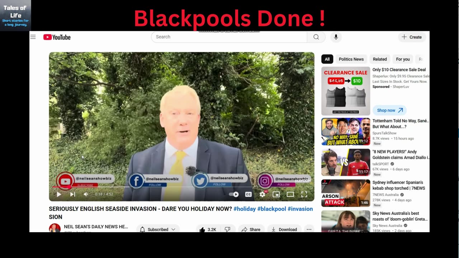Focus the YouTube search field

pos(229,37)
